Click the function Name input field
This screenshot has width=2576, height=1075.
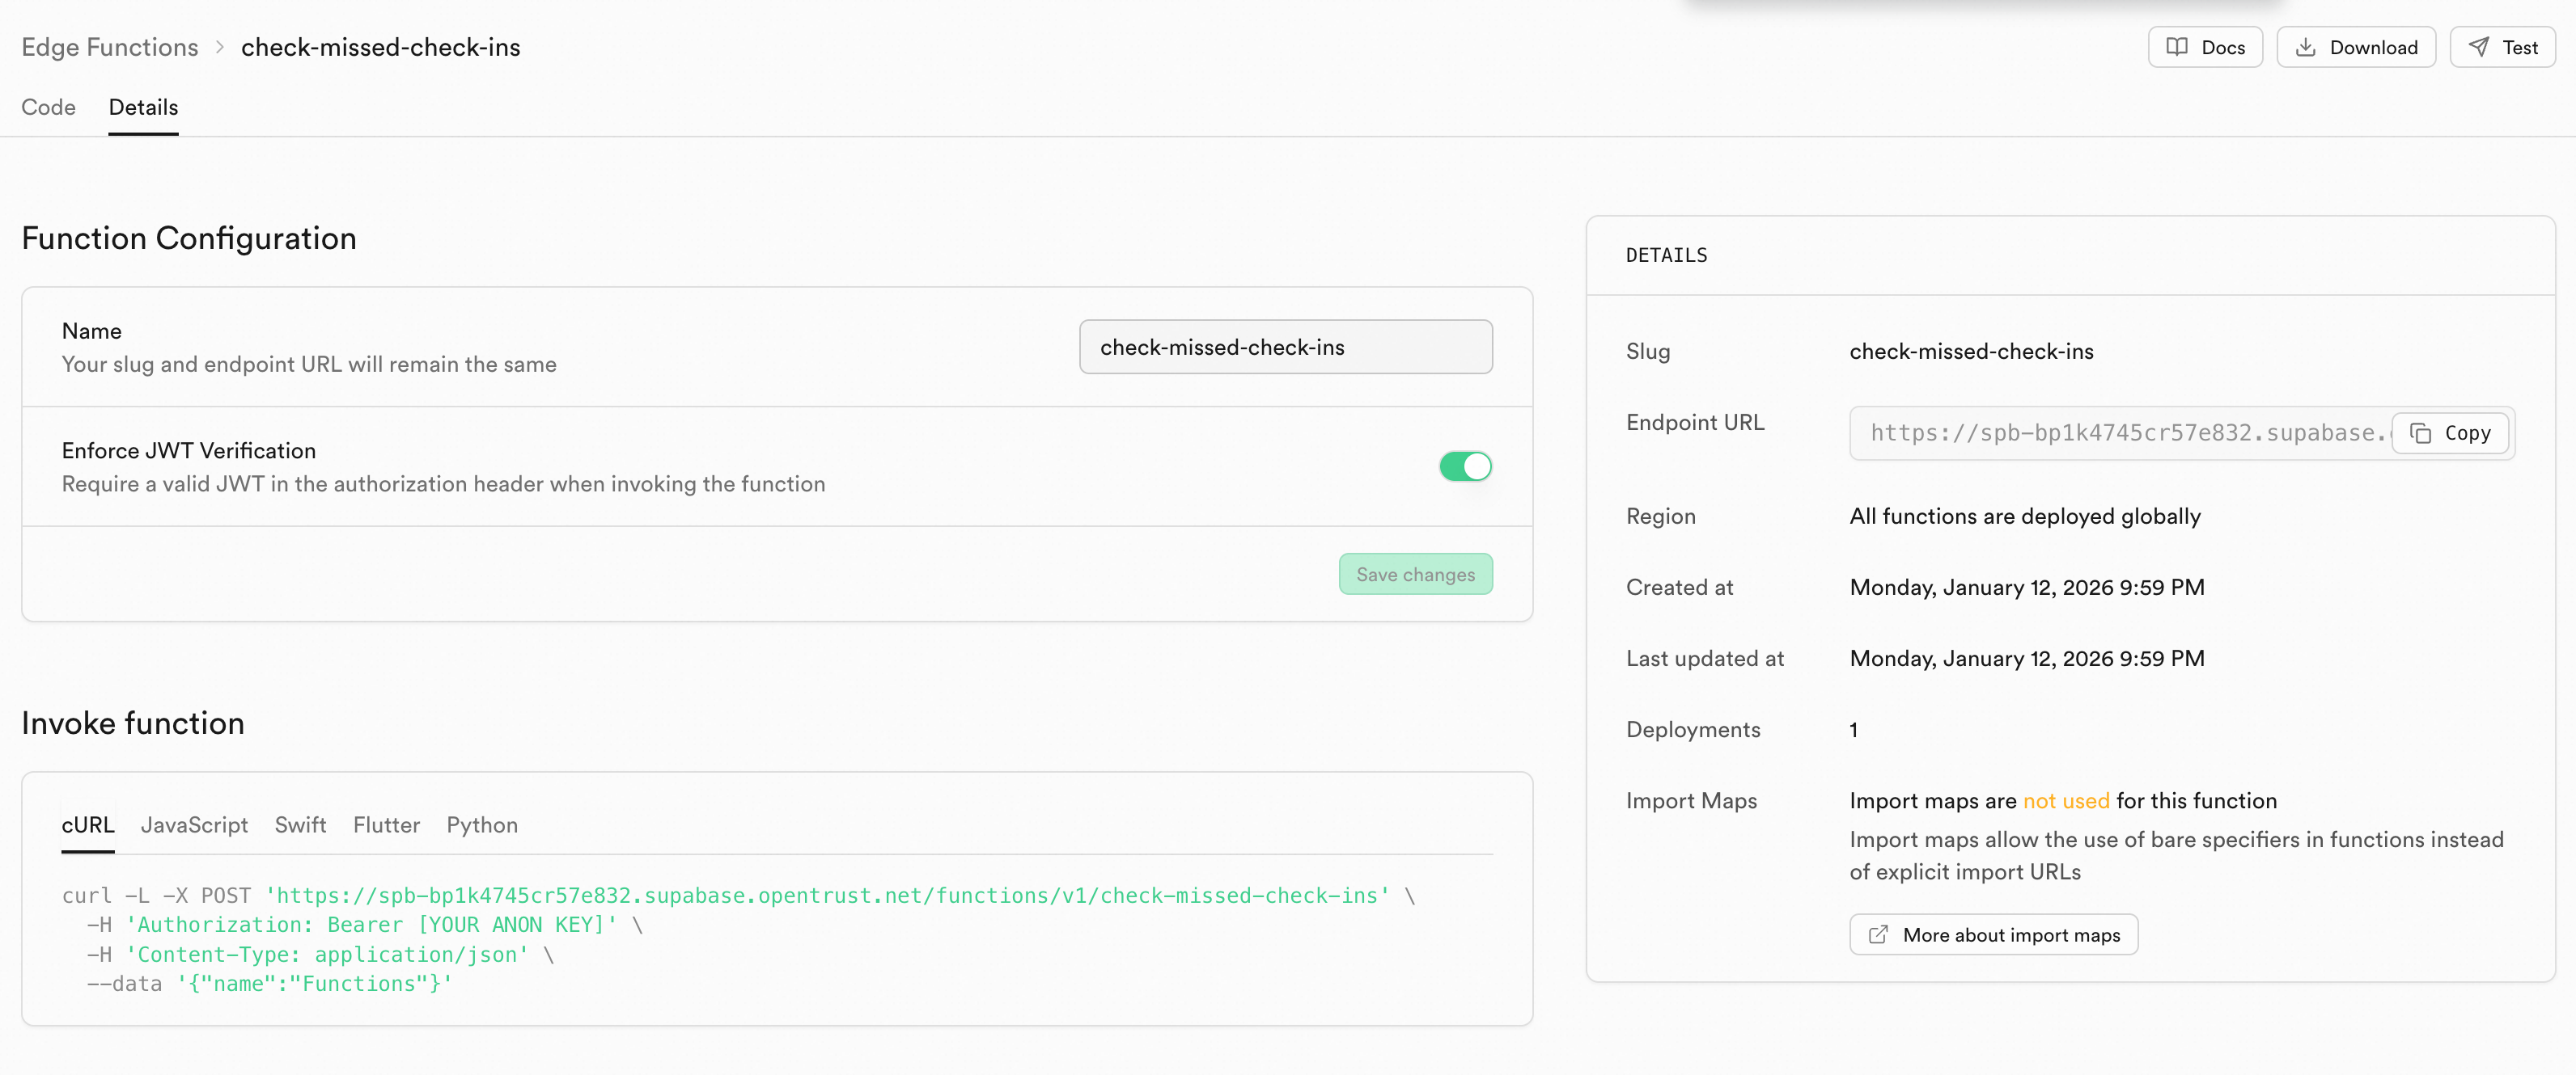pyautogui.click(x=1285, y=347)
